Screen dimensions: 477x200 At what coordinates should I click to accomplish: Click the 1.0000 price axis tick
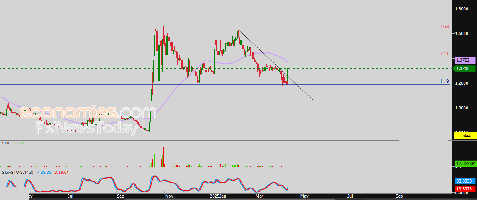coord(462,108)
